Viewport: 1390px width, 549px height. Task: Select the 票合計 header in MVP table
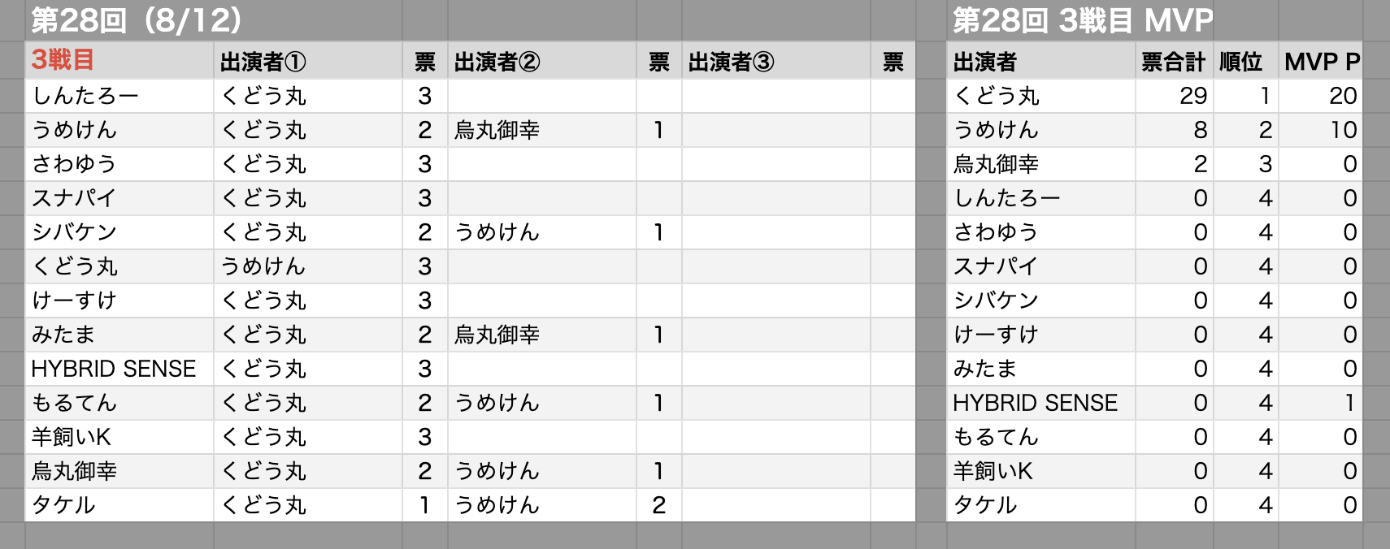(1174, 61)
